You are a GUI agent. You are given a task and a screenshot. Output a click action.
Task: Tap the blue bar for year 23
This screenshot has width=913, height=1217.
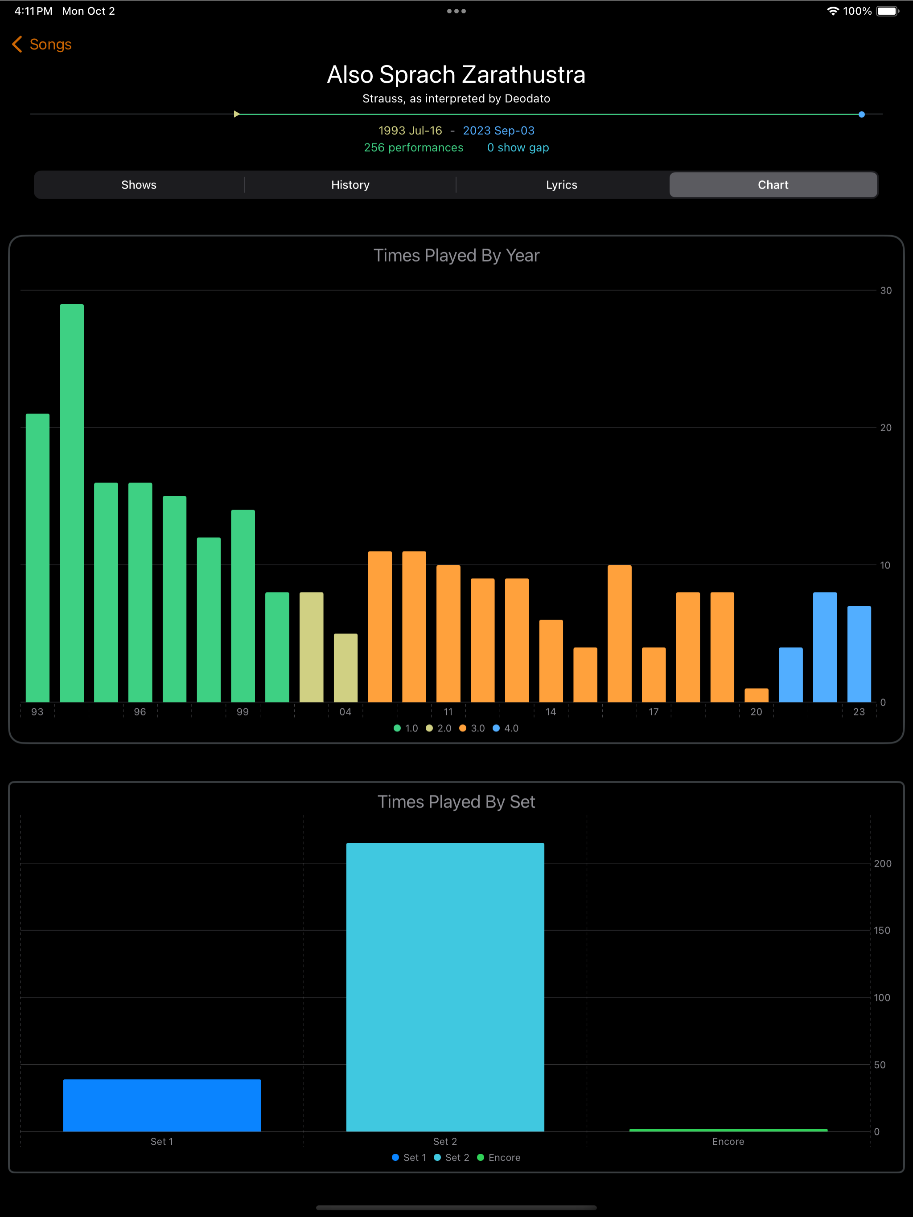(859, 654)
